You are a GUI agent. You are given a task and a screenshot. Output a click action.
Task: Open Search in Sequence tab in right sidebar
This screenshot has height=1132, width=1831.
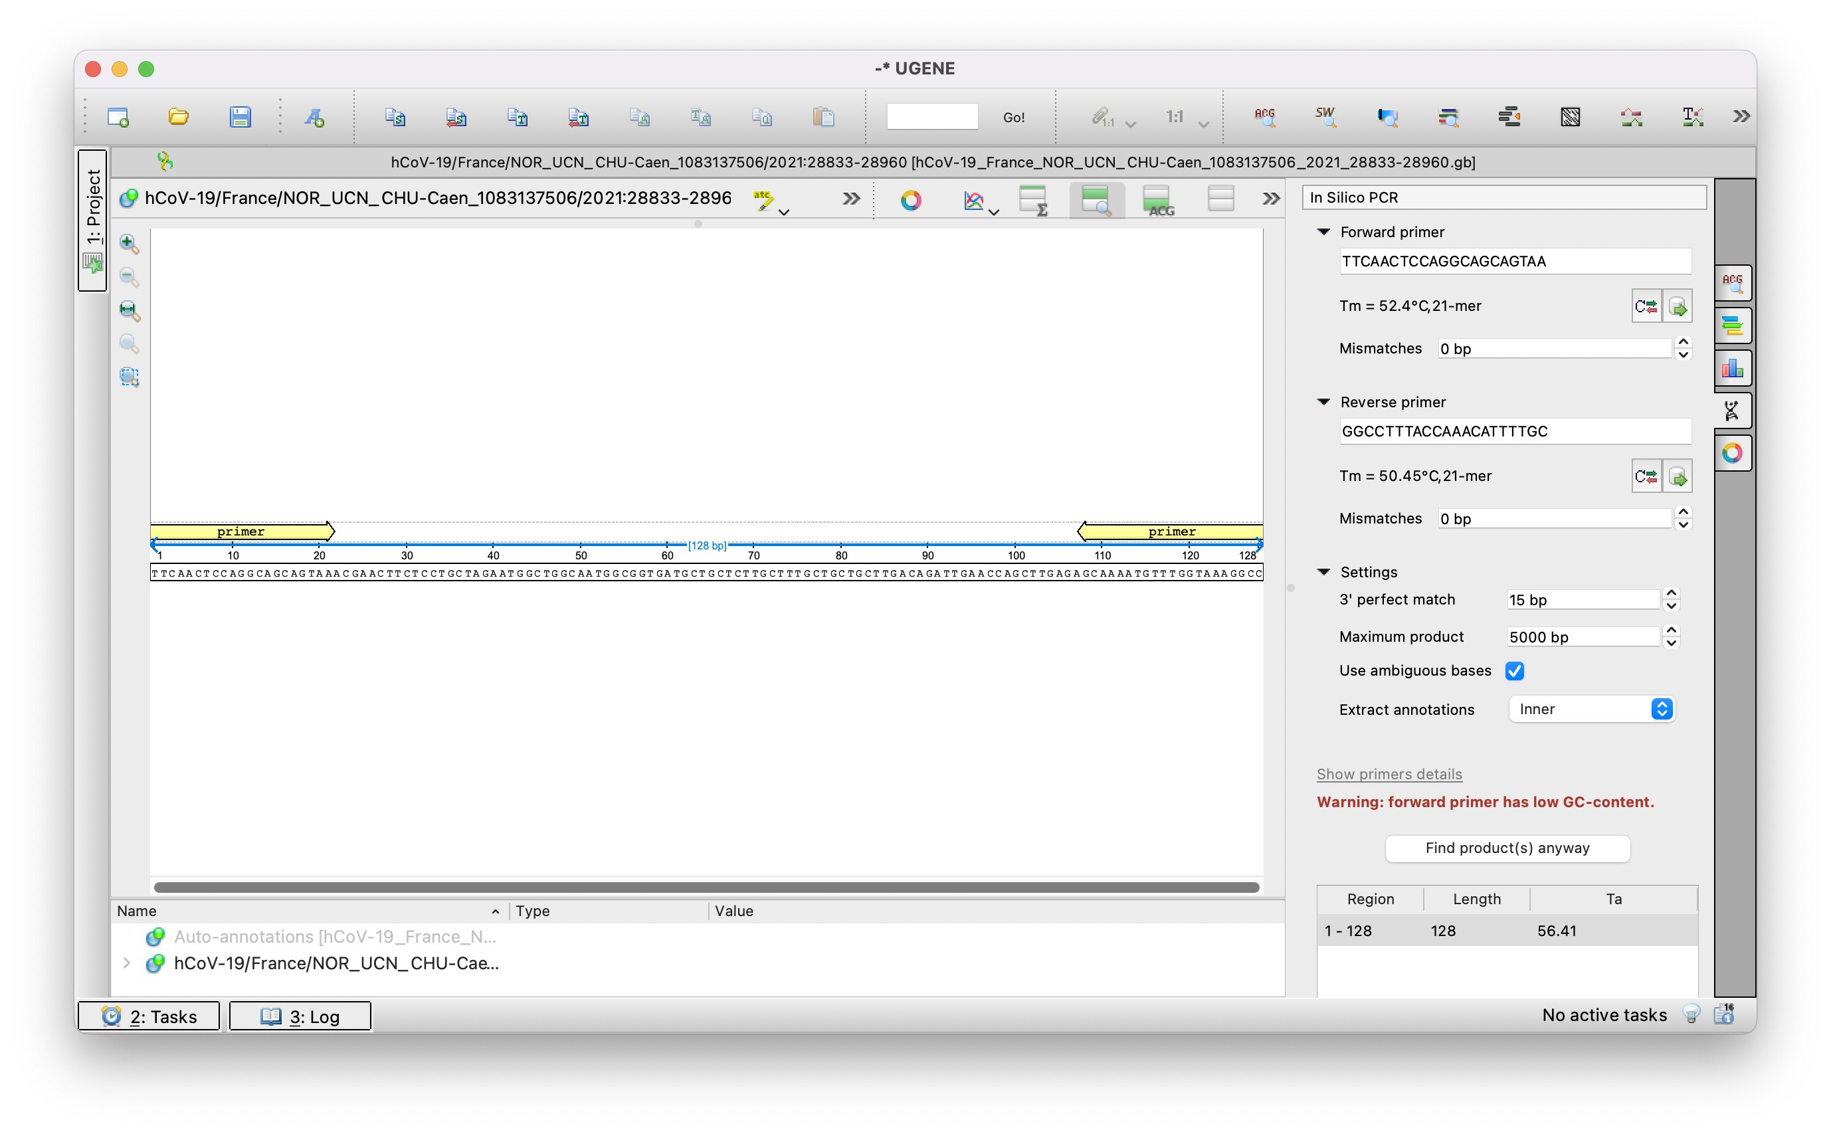tap(1732, 283)
